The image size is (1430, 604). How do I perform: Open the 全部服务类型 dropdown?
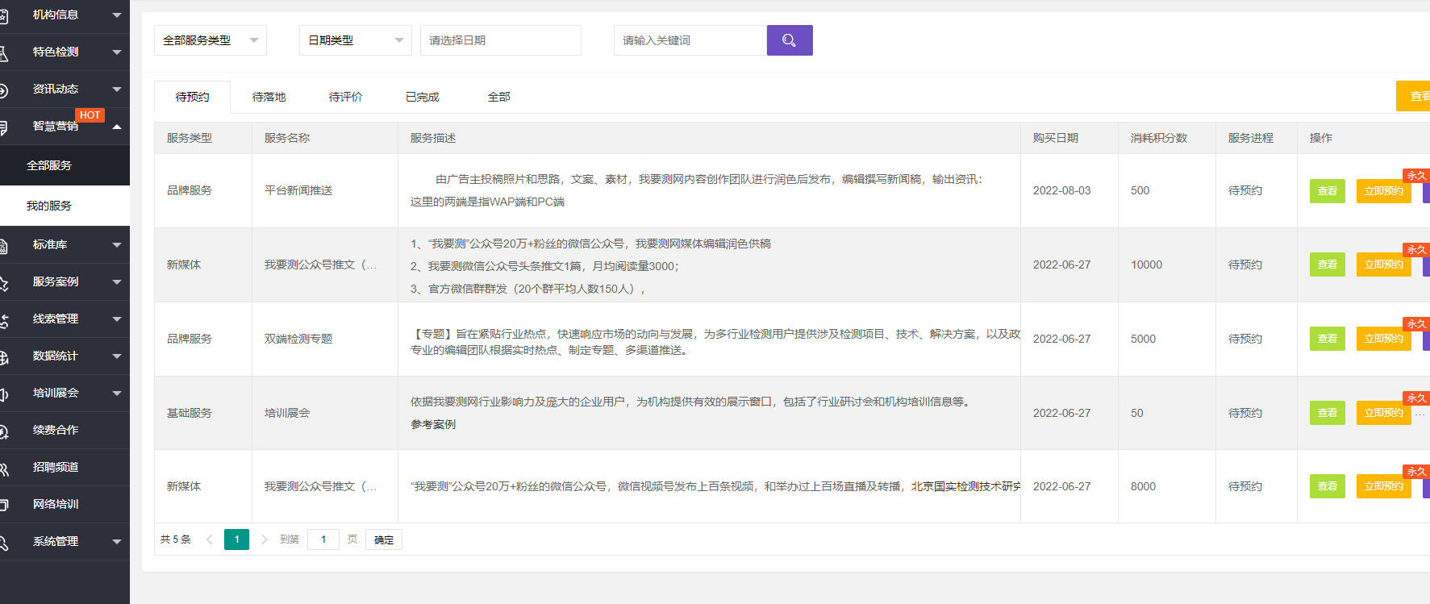coord(211,40)
